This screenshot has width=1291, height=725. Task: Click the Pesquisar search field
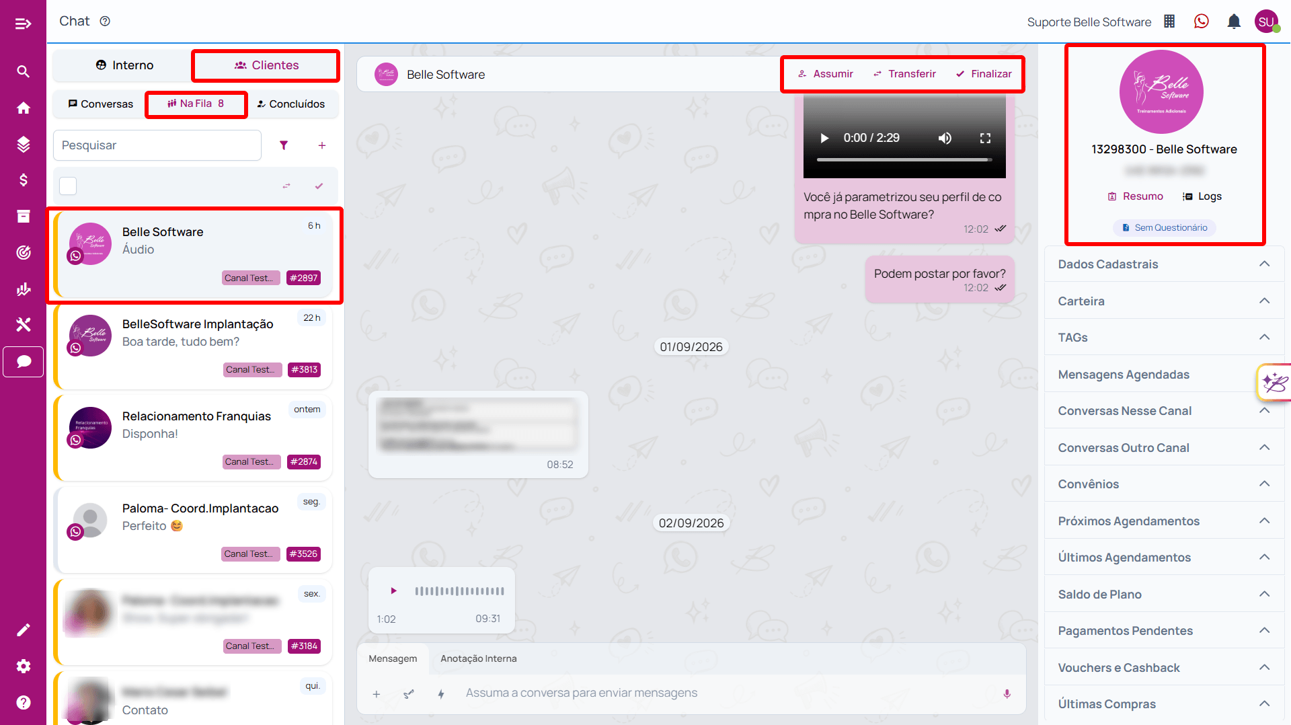(x=157, y=145)
